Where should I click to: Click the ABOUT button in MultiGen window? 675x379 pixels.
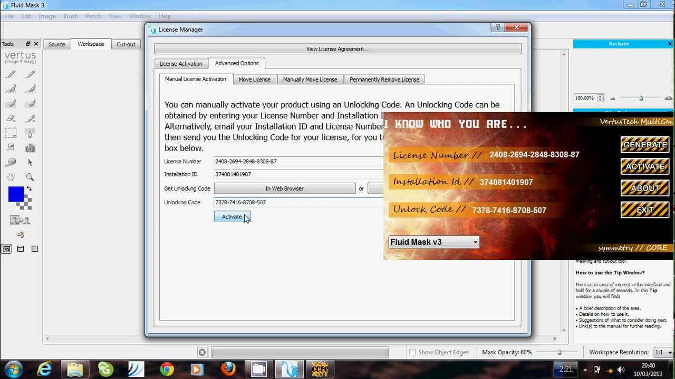[645, 188]
